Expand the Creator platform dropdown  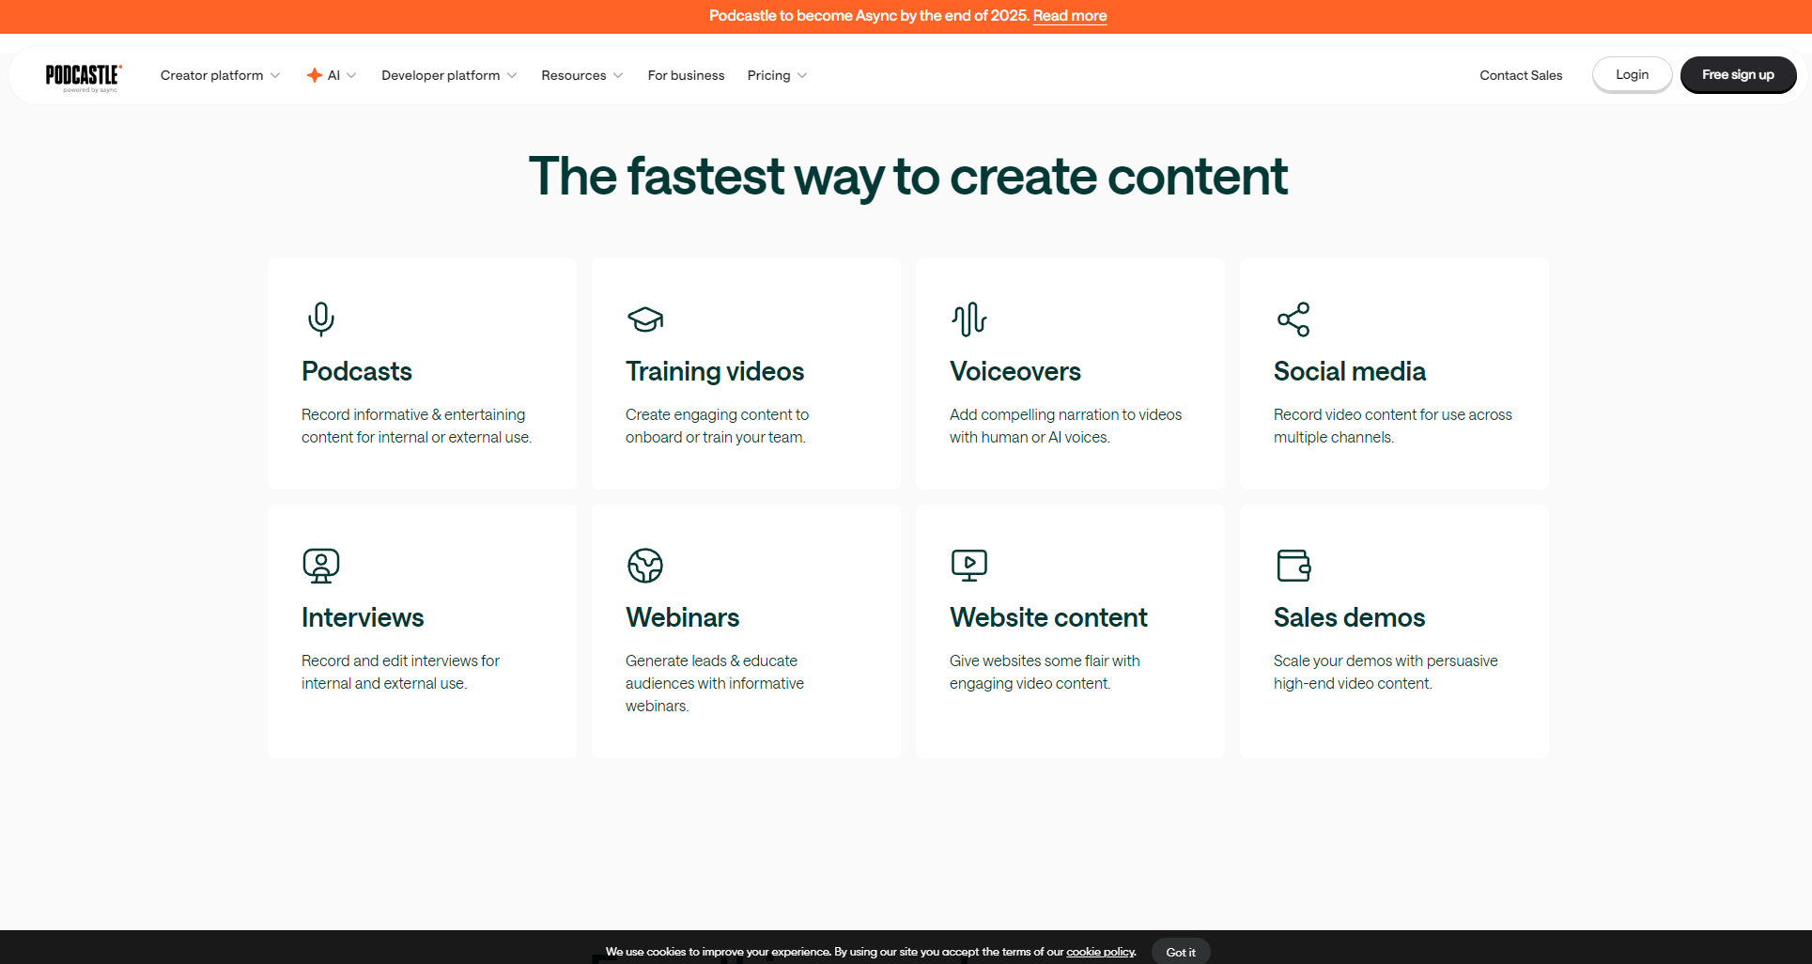tap(220, 75)
